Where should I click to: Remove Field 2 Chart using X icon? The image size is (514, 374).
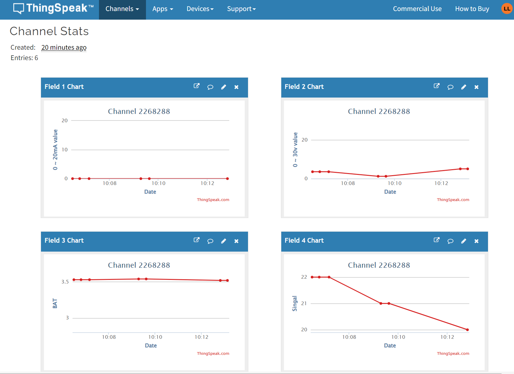(x=477, y=87)
